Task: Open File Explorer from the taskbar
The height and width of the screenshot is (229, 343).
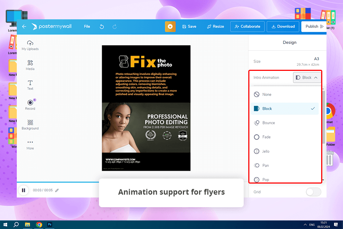Action: click(28, 225)
